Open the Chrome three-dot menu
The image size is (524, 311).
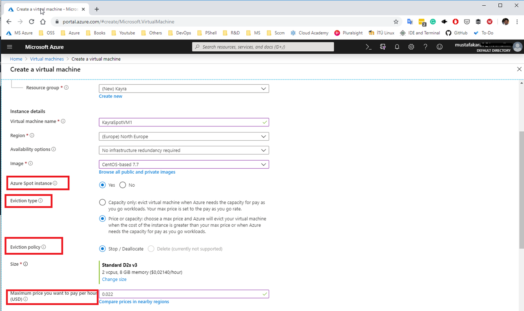(x=517, y=22)
